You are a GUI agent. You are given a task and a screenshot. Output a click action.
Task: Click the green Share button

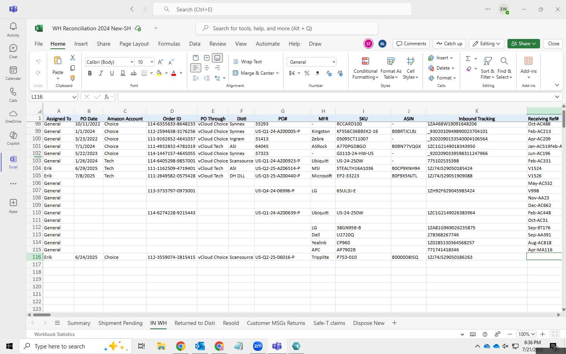[x=524, y=44]
